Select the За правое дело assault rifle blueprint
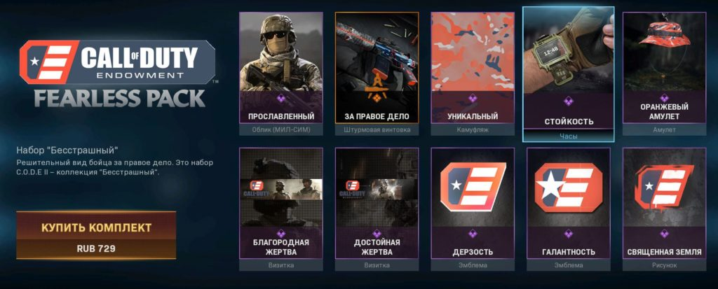The height and width of the screenshot is (289, 718). point(377,73)
